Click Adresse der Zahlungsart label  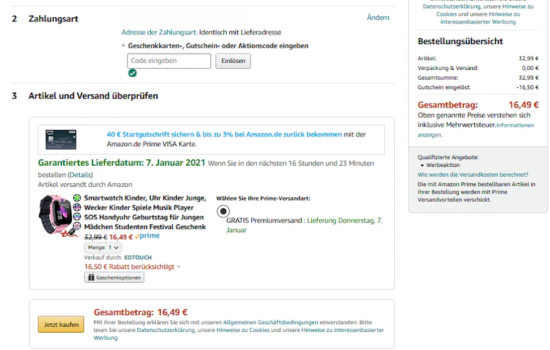[x=159, y=32]
